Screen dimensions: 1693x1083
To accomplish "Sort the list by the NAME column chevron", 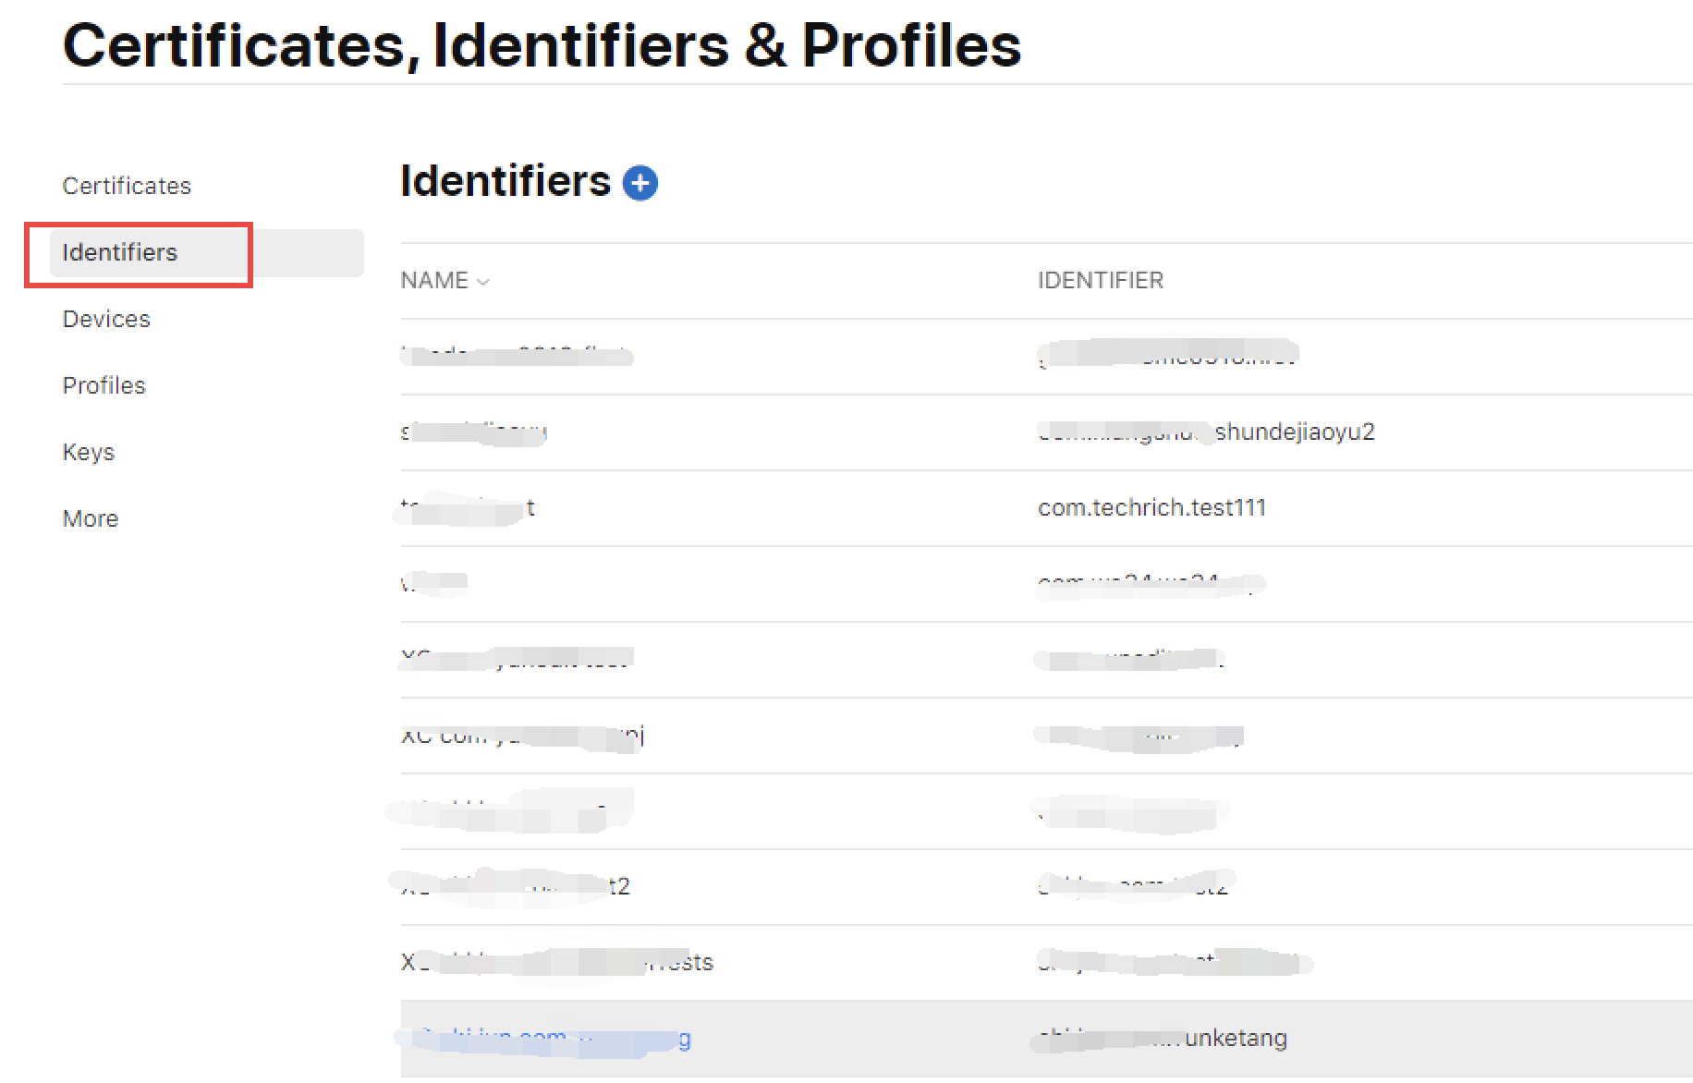I will tap(483, 282).
